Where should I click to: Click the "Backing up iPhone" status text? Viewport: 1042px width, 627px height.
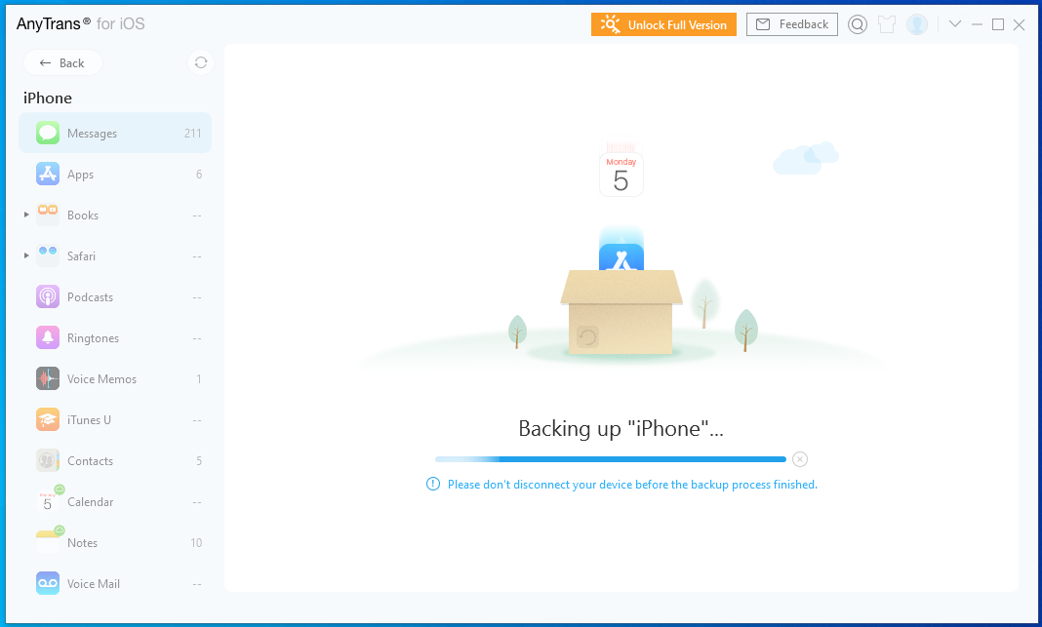coord(621,429)
